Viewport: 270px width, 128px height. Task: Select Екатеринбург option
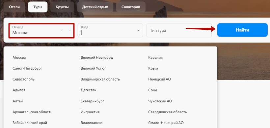pos(92,101)
